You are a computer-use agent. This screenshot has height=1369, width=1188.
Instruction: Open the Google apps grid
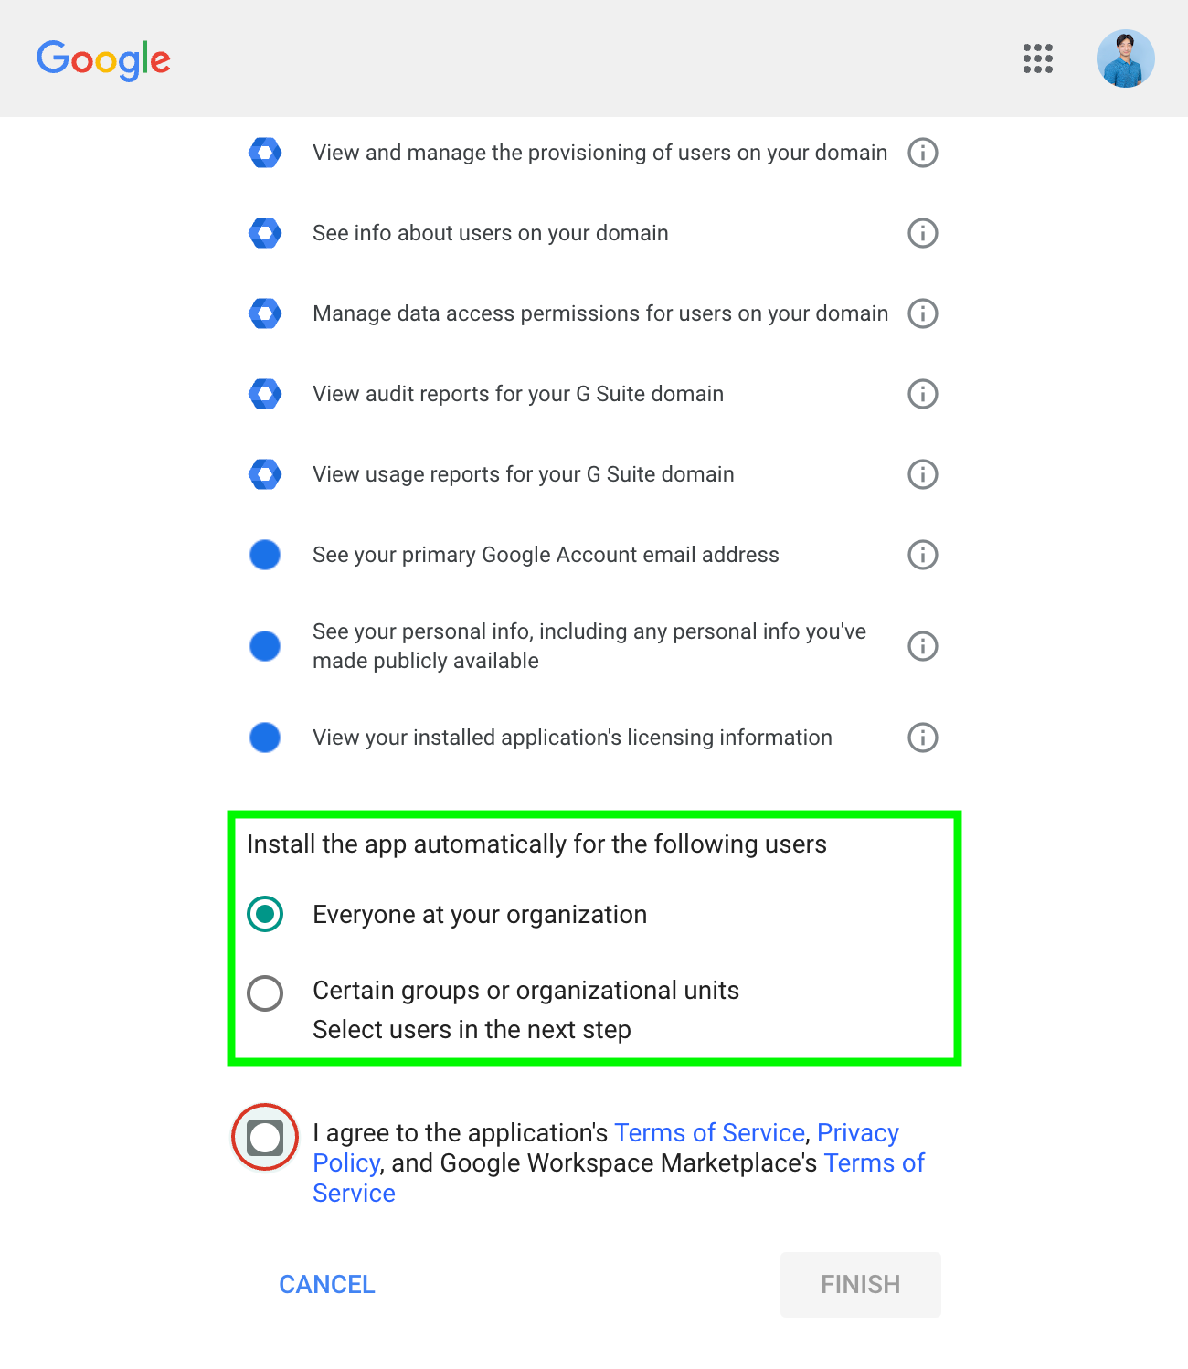[1038, 58]
